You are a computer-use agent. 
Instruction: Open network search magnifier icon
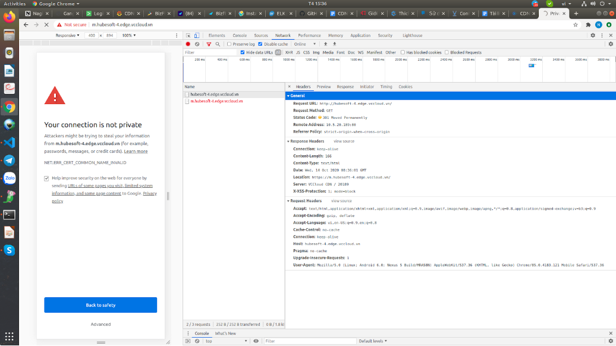[218, 44]
